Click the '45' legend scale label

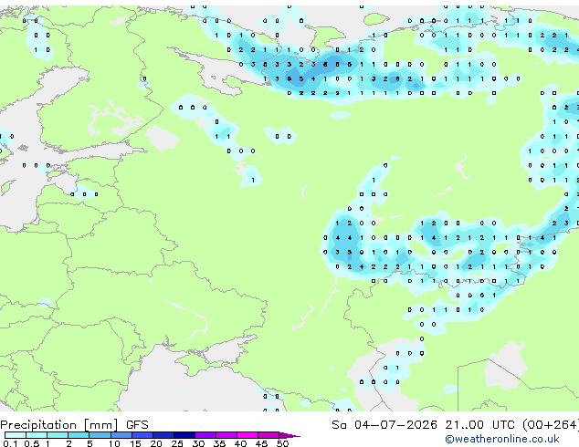point(261,443)
